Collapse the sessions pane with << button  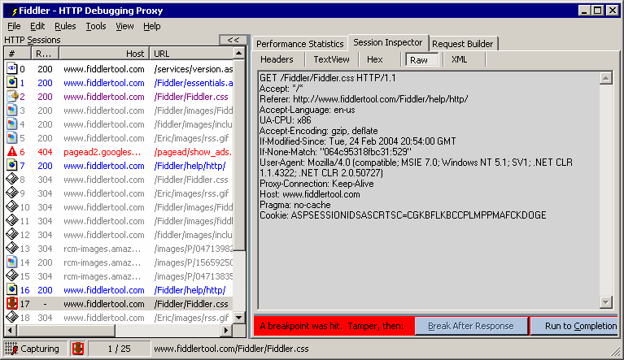(233, 40)
